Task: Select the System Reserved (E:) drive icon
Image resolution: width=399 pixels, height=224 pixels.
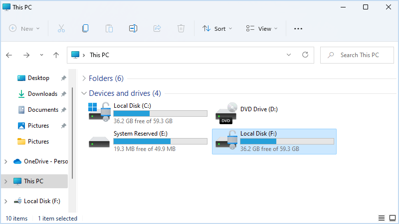Action: click(x=99, y=142)
